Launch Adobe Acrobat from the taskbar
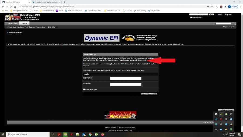The width and height of the screenshot is (243, 137). pos(59,134)
